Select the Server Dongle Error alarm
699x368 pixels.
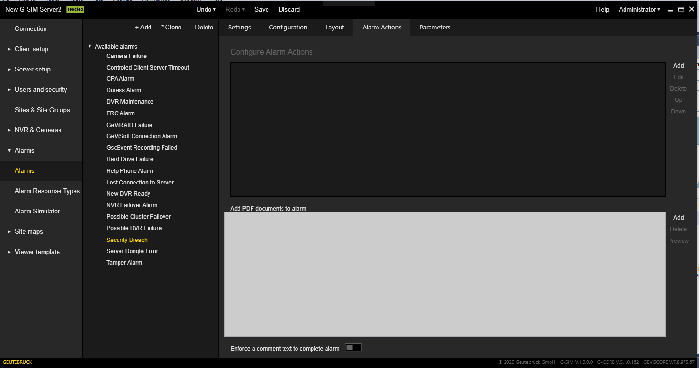[x=132, y=251]
